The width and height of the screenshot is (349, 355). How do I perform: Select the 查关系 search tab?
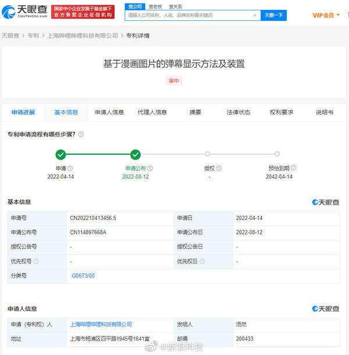click(x=176, y=6)
